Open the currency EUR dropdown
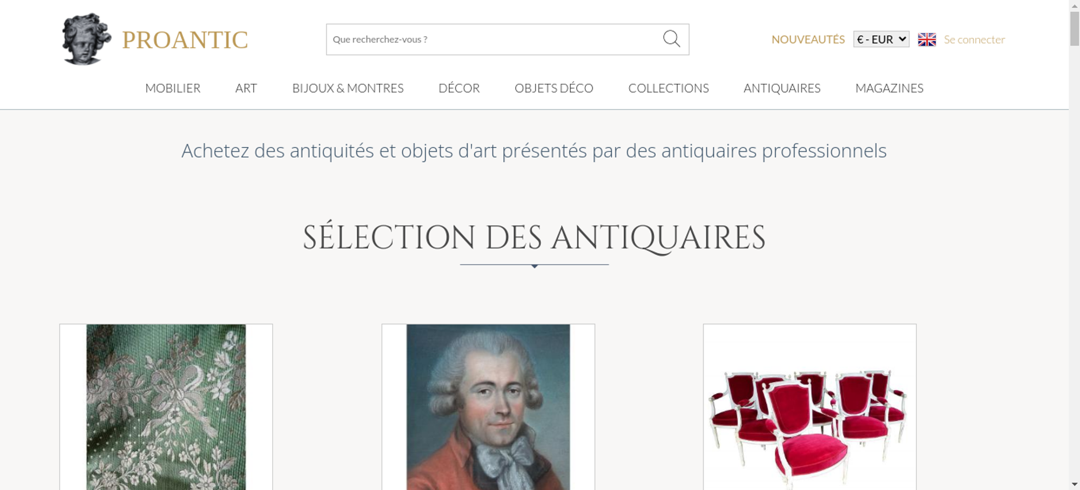The width and height of the screenshot is (1080, 490). (881, 39)
